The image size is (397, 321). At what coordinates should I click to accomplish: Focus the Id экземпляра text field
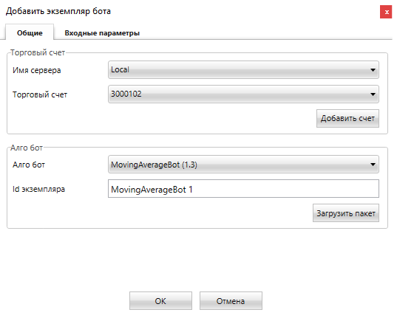[x=243, y=189]
